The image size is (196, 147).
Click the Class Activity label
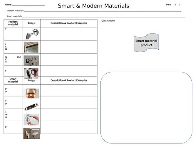[x=108, y=21]
